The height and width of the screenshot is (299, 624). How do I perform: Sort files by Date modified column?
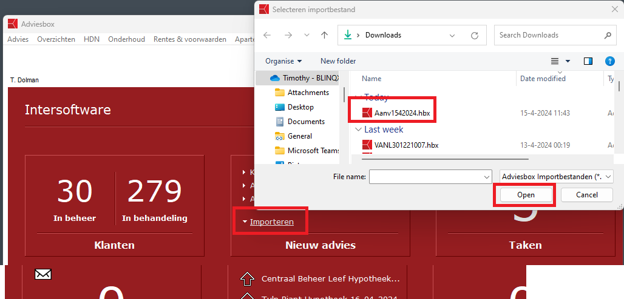543,79
